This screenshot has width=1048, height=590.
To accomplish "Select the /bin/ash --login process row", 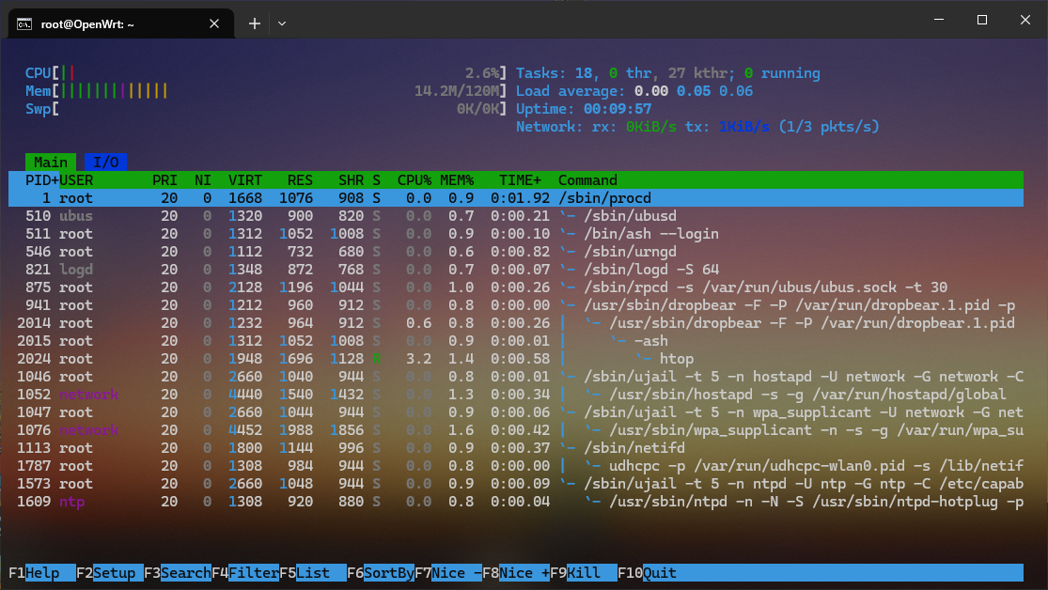I will click(516, 234).
